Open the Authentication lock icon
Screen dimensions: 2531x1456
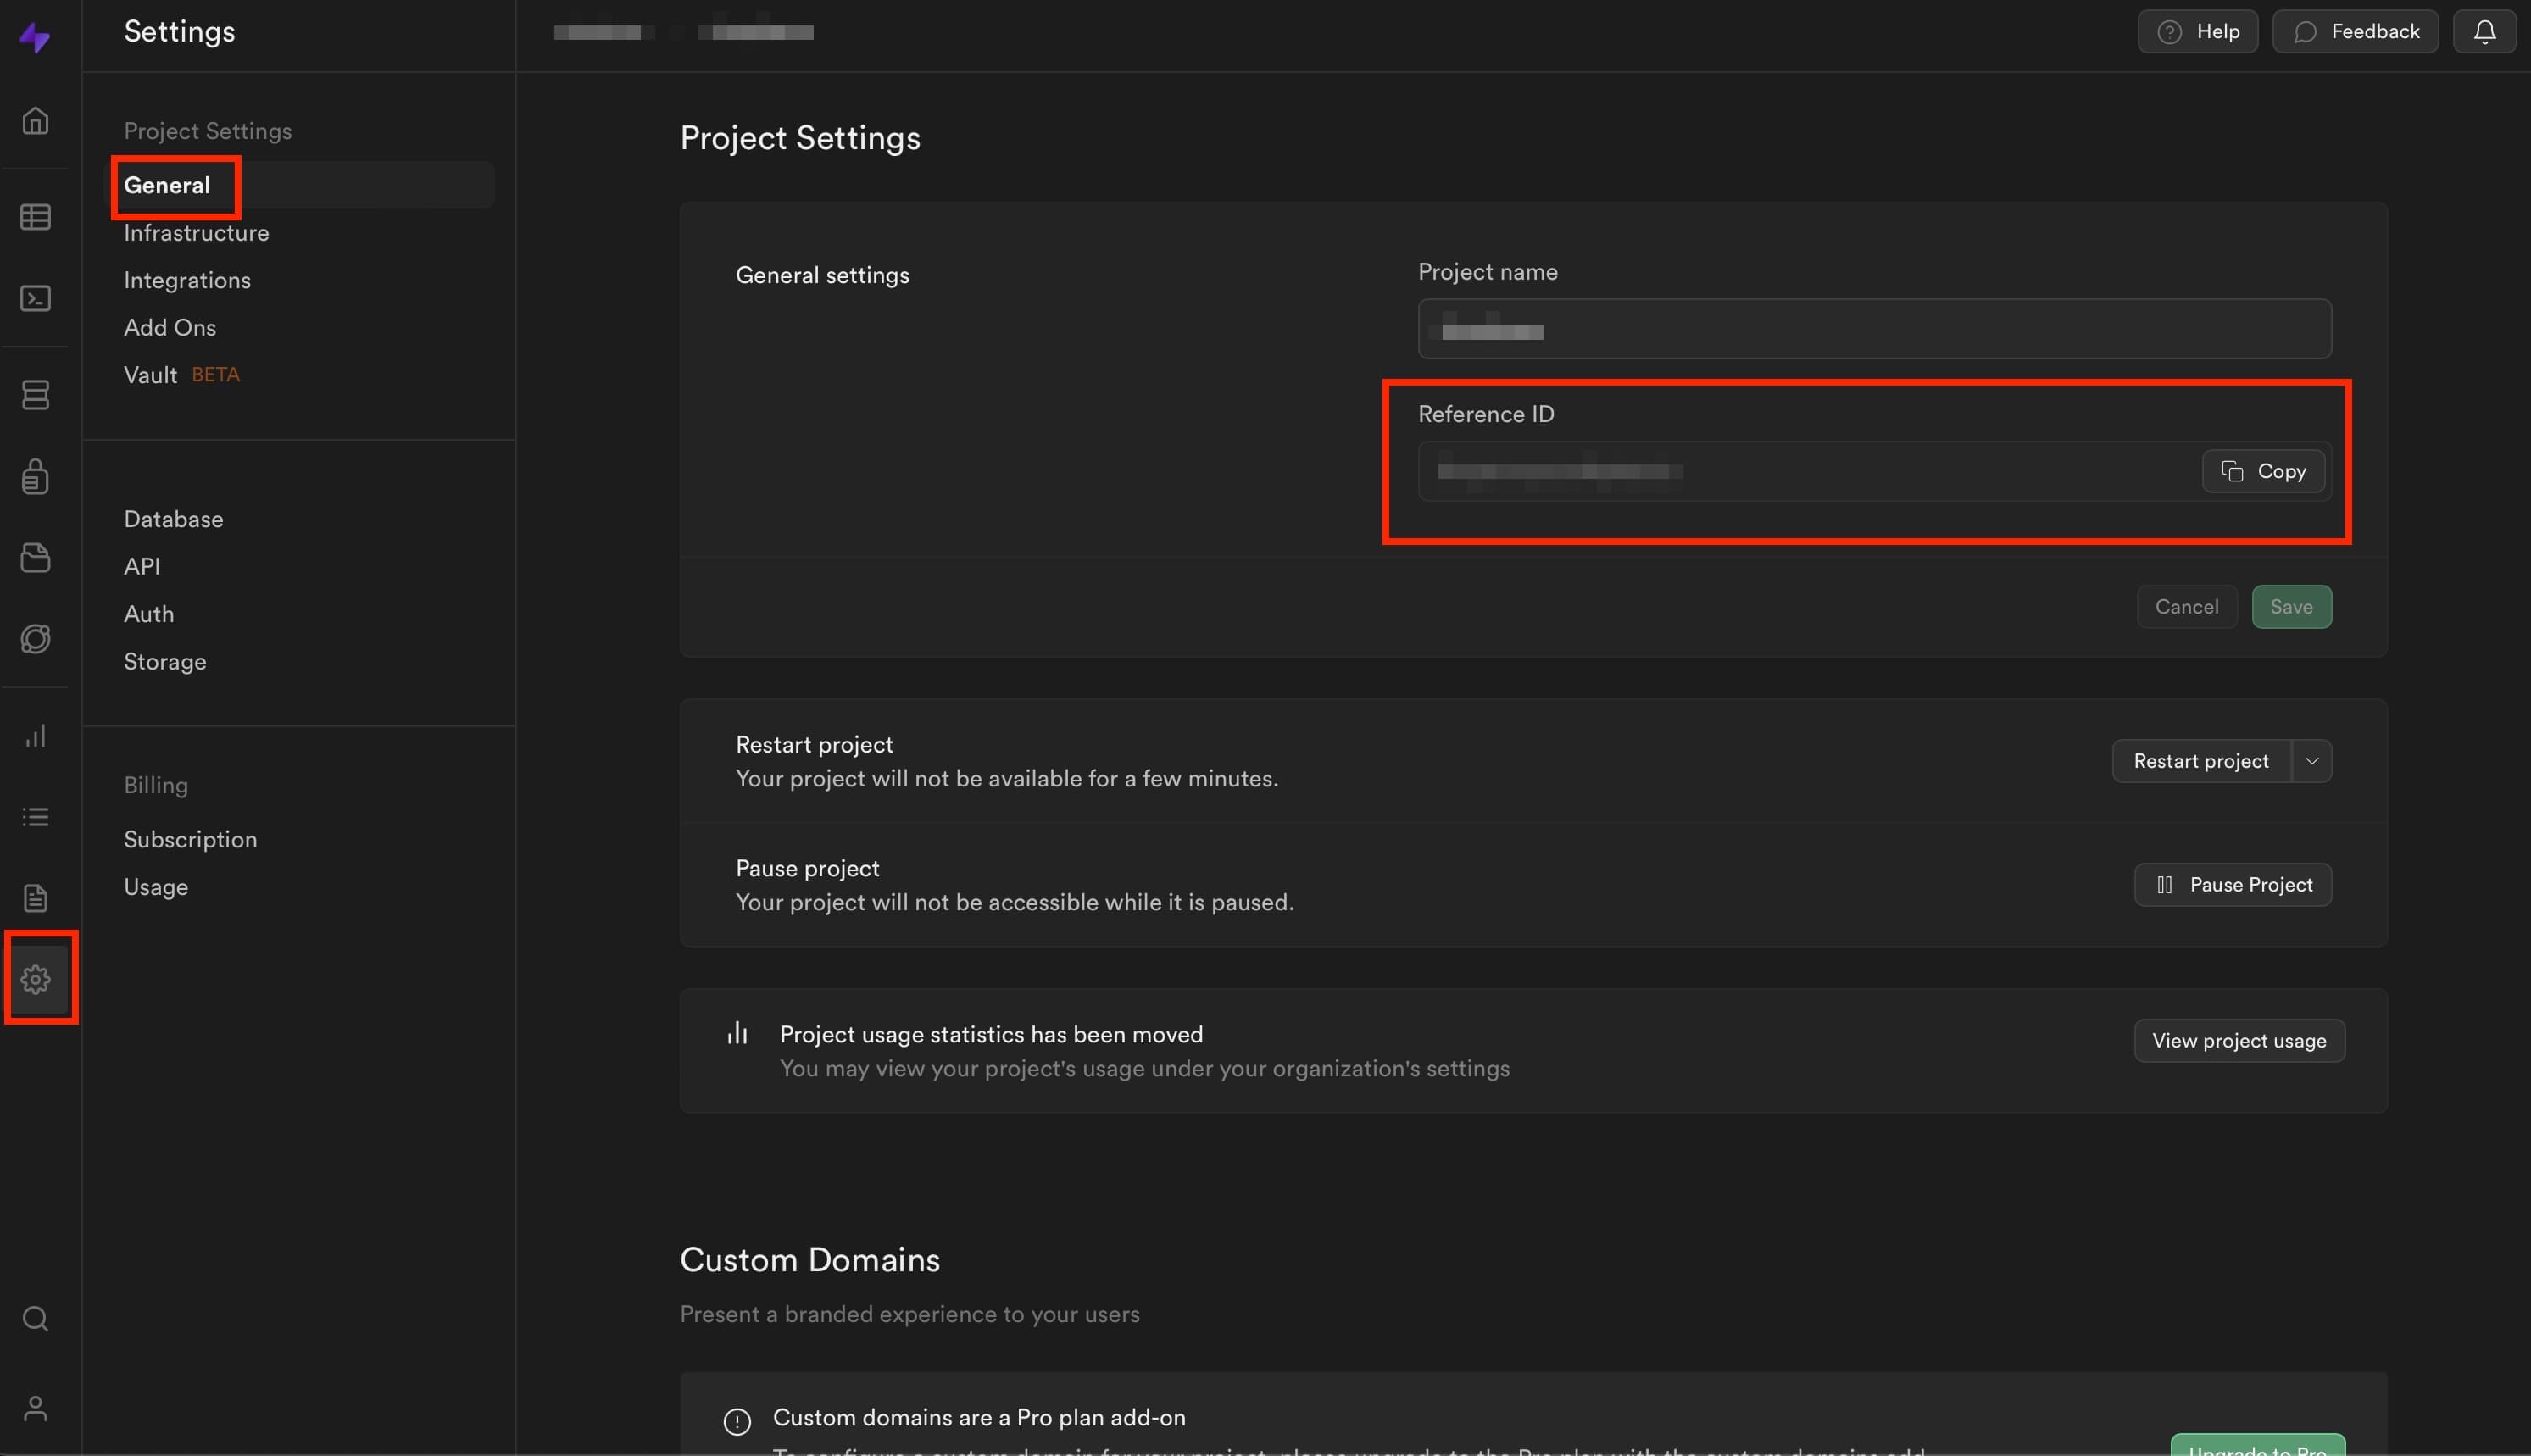pos(36,476)
